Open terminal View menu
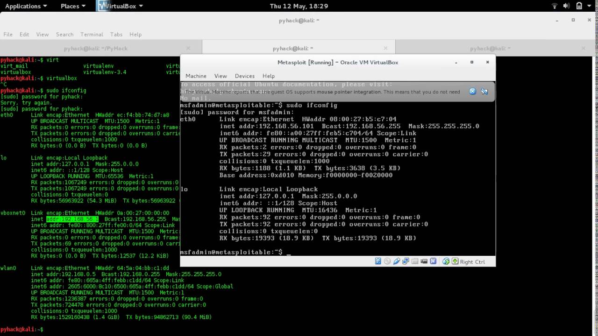 [43, 34]
